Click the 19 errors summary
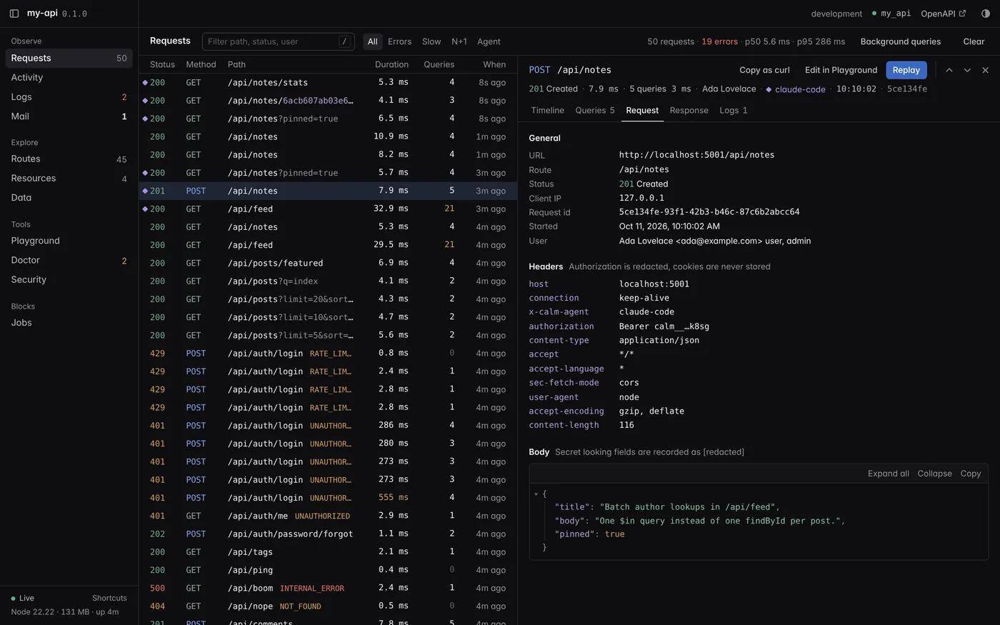Screen dimensions: 1000x625 click(x=719, y=41)
